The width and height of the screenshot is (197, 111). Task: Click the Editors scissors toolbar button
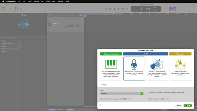(20, 9)
